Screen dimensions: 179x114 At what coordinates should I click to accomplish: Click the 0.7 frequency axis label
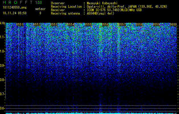3,94
